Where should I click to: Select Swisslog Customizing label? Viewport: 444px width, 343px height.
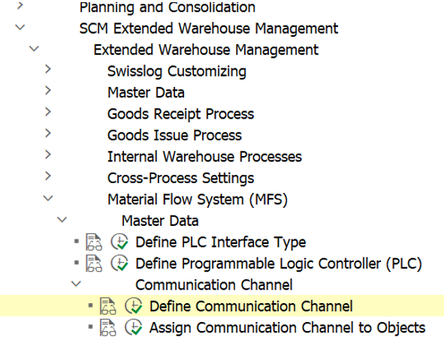click(177, 71)
